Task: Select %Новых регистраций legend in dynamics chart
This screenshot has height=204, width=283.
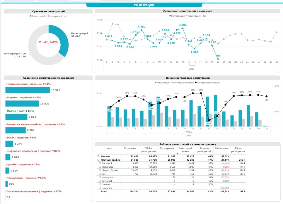Action: point(207,83)
